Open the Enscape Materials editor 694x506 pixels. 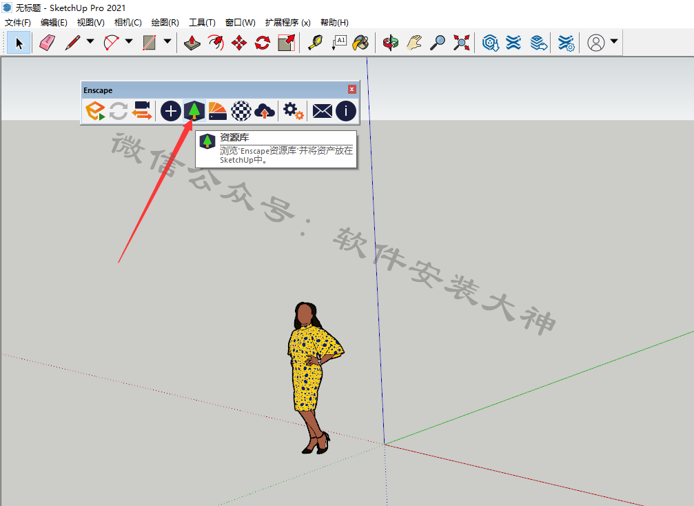217,111
